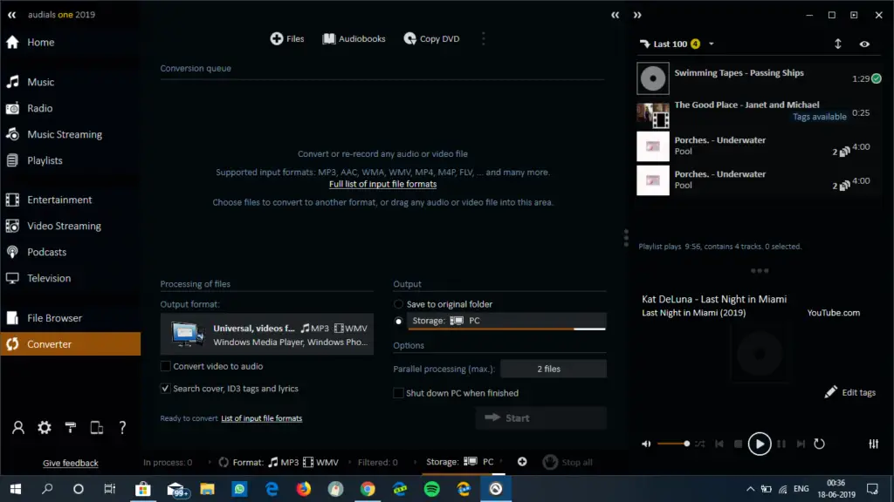Start the conversion
The height and width of the screenshot is (502, 894).
tap(540, 417)
